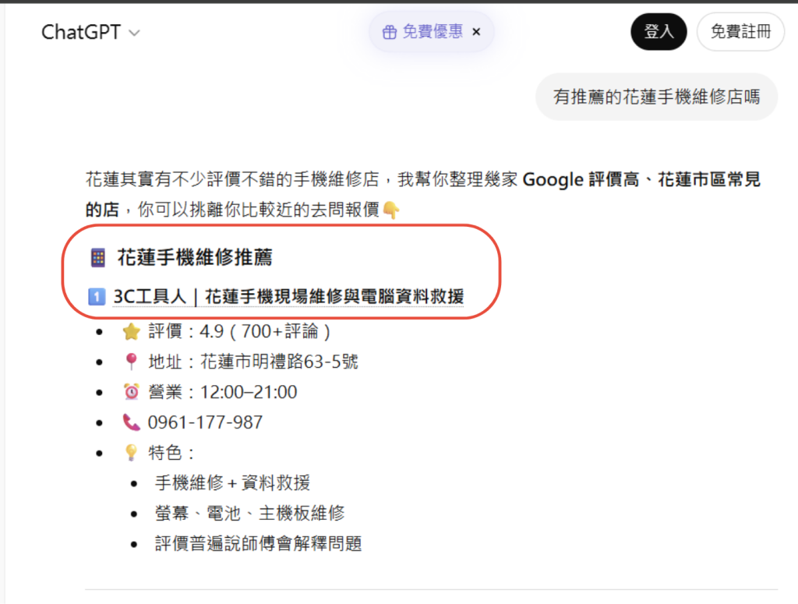798x604 pixels.
Task: Select the heading 花蓮手機維修推薦
Action: point(195,257)
